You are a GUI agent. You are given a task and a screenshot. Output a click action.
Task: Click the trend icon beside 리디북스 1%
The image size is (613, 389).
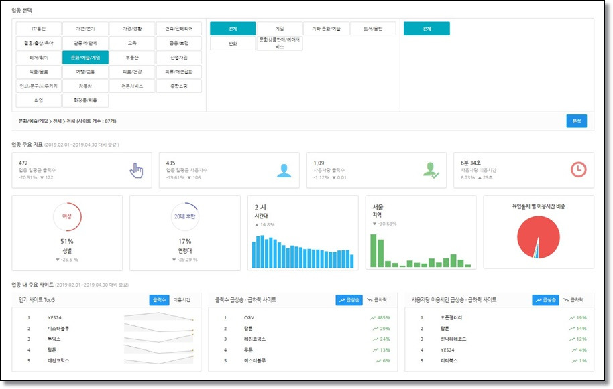[574, 361]
